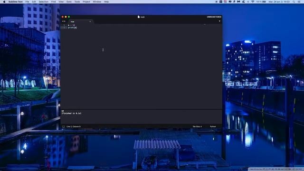Screen dimensions: 304x171
Task: Click the M-shaped status icon in menu bar
Action: [x=238, y=2]
